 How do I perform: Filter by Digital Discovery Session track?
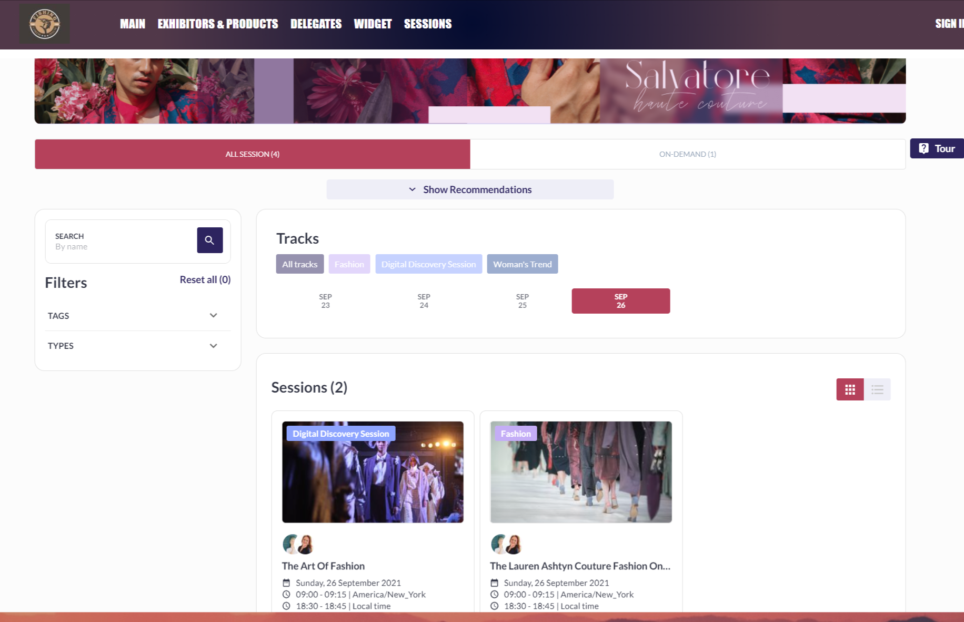point(429,264)
